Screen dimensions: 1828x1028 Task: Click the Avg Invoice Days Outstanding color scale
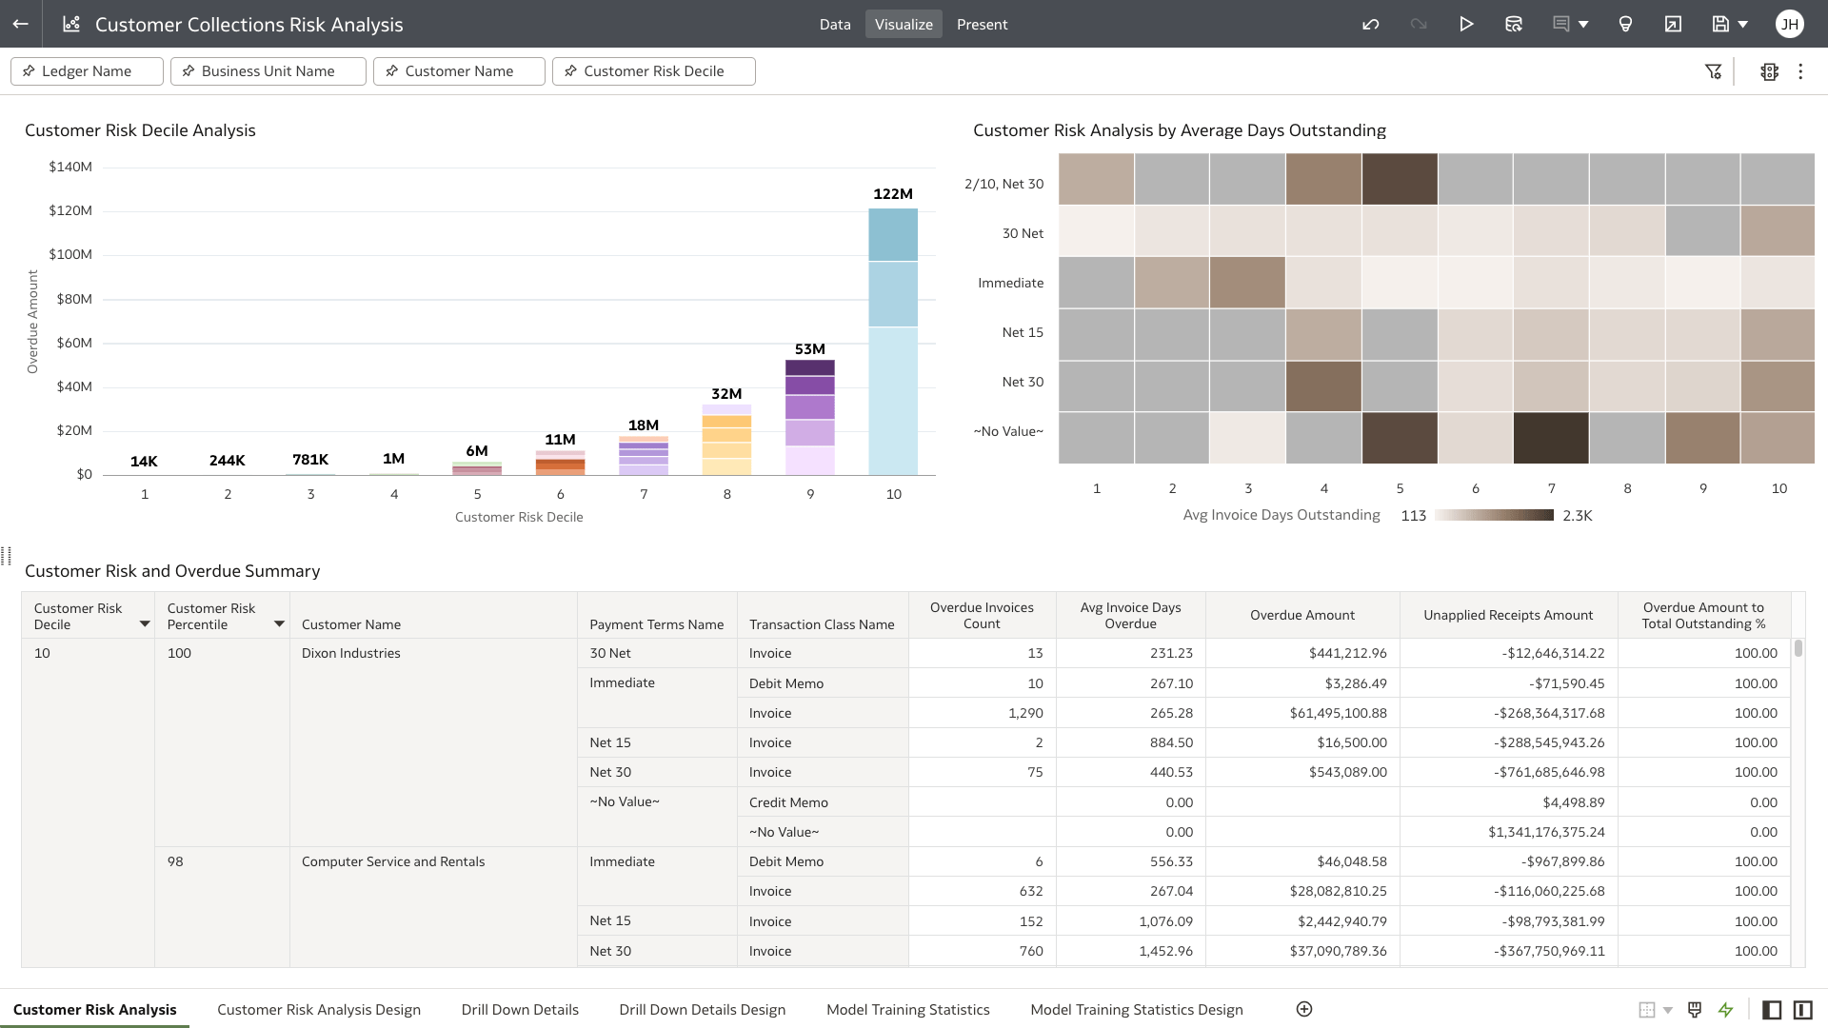pyautogui.click(x=1493, y=515)
